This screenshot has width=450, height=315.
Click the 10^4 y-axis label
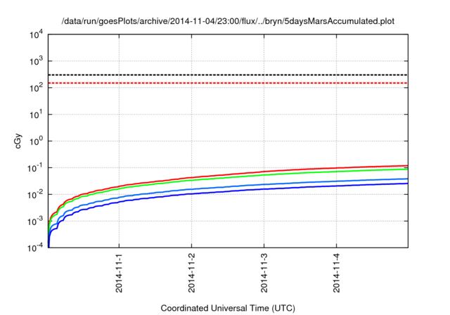point(37,35)
